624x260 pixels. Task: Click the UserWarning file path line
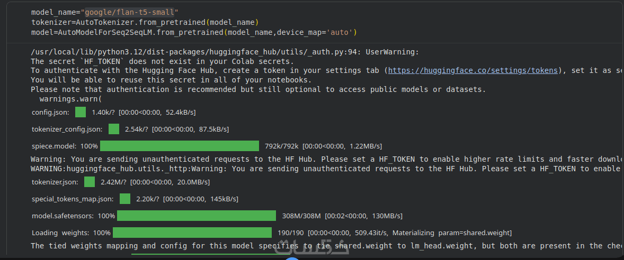[x=225, y=52]
